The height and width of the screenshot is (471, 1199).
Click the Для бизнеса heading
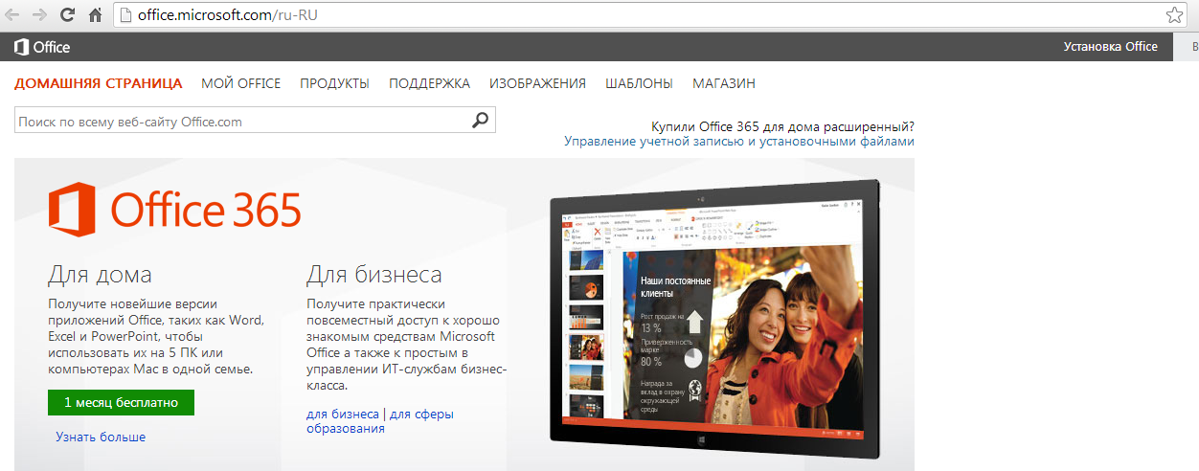tap(374, 276)
